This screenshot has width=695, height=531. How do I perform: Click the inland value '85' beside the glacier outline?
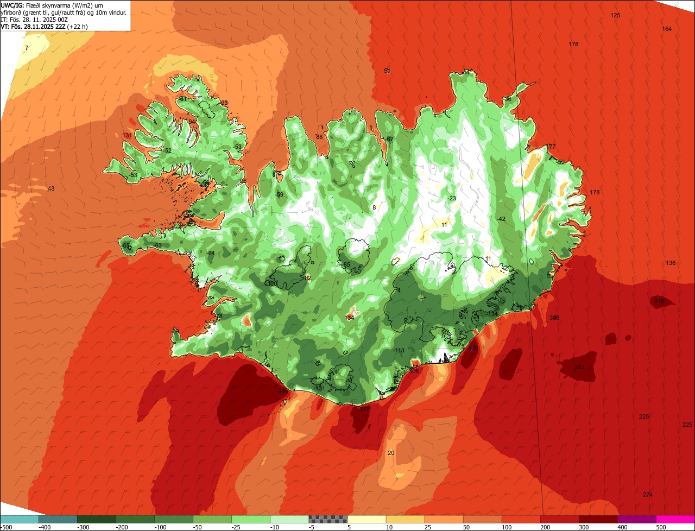point(346,264)
